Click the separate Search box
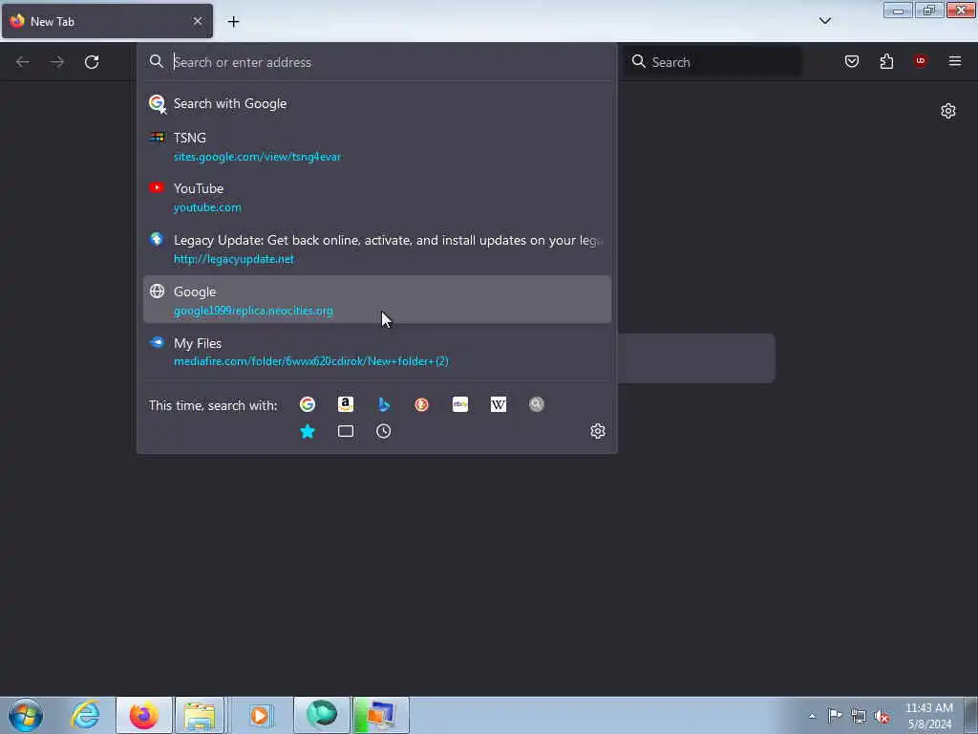The height and width of the screenshot is (734, 978). 712,62
